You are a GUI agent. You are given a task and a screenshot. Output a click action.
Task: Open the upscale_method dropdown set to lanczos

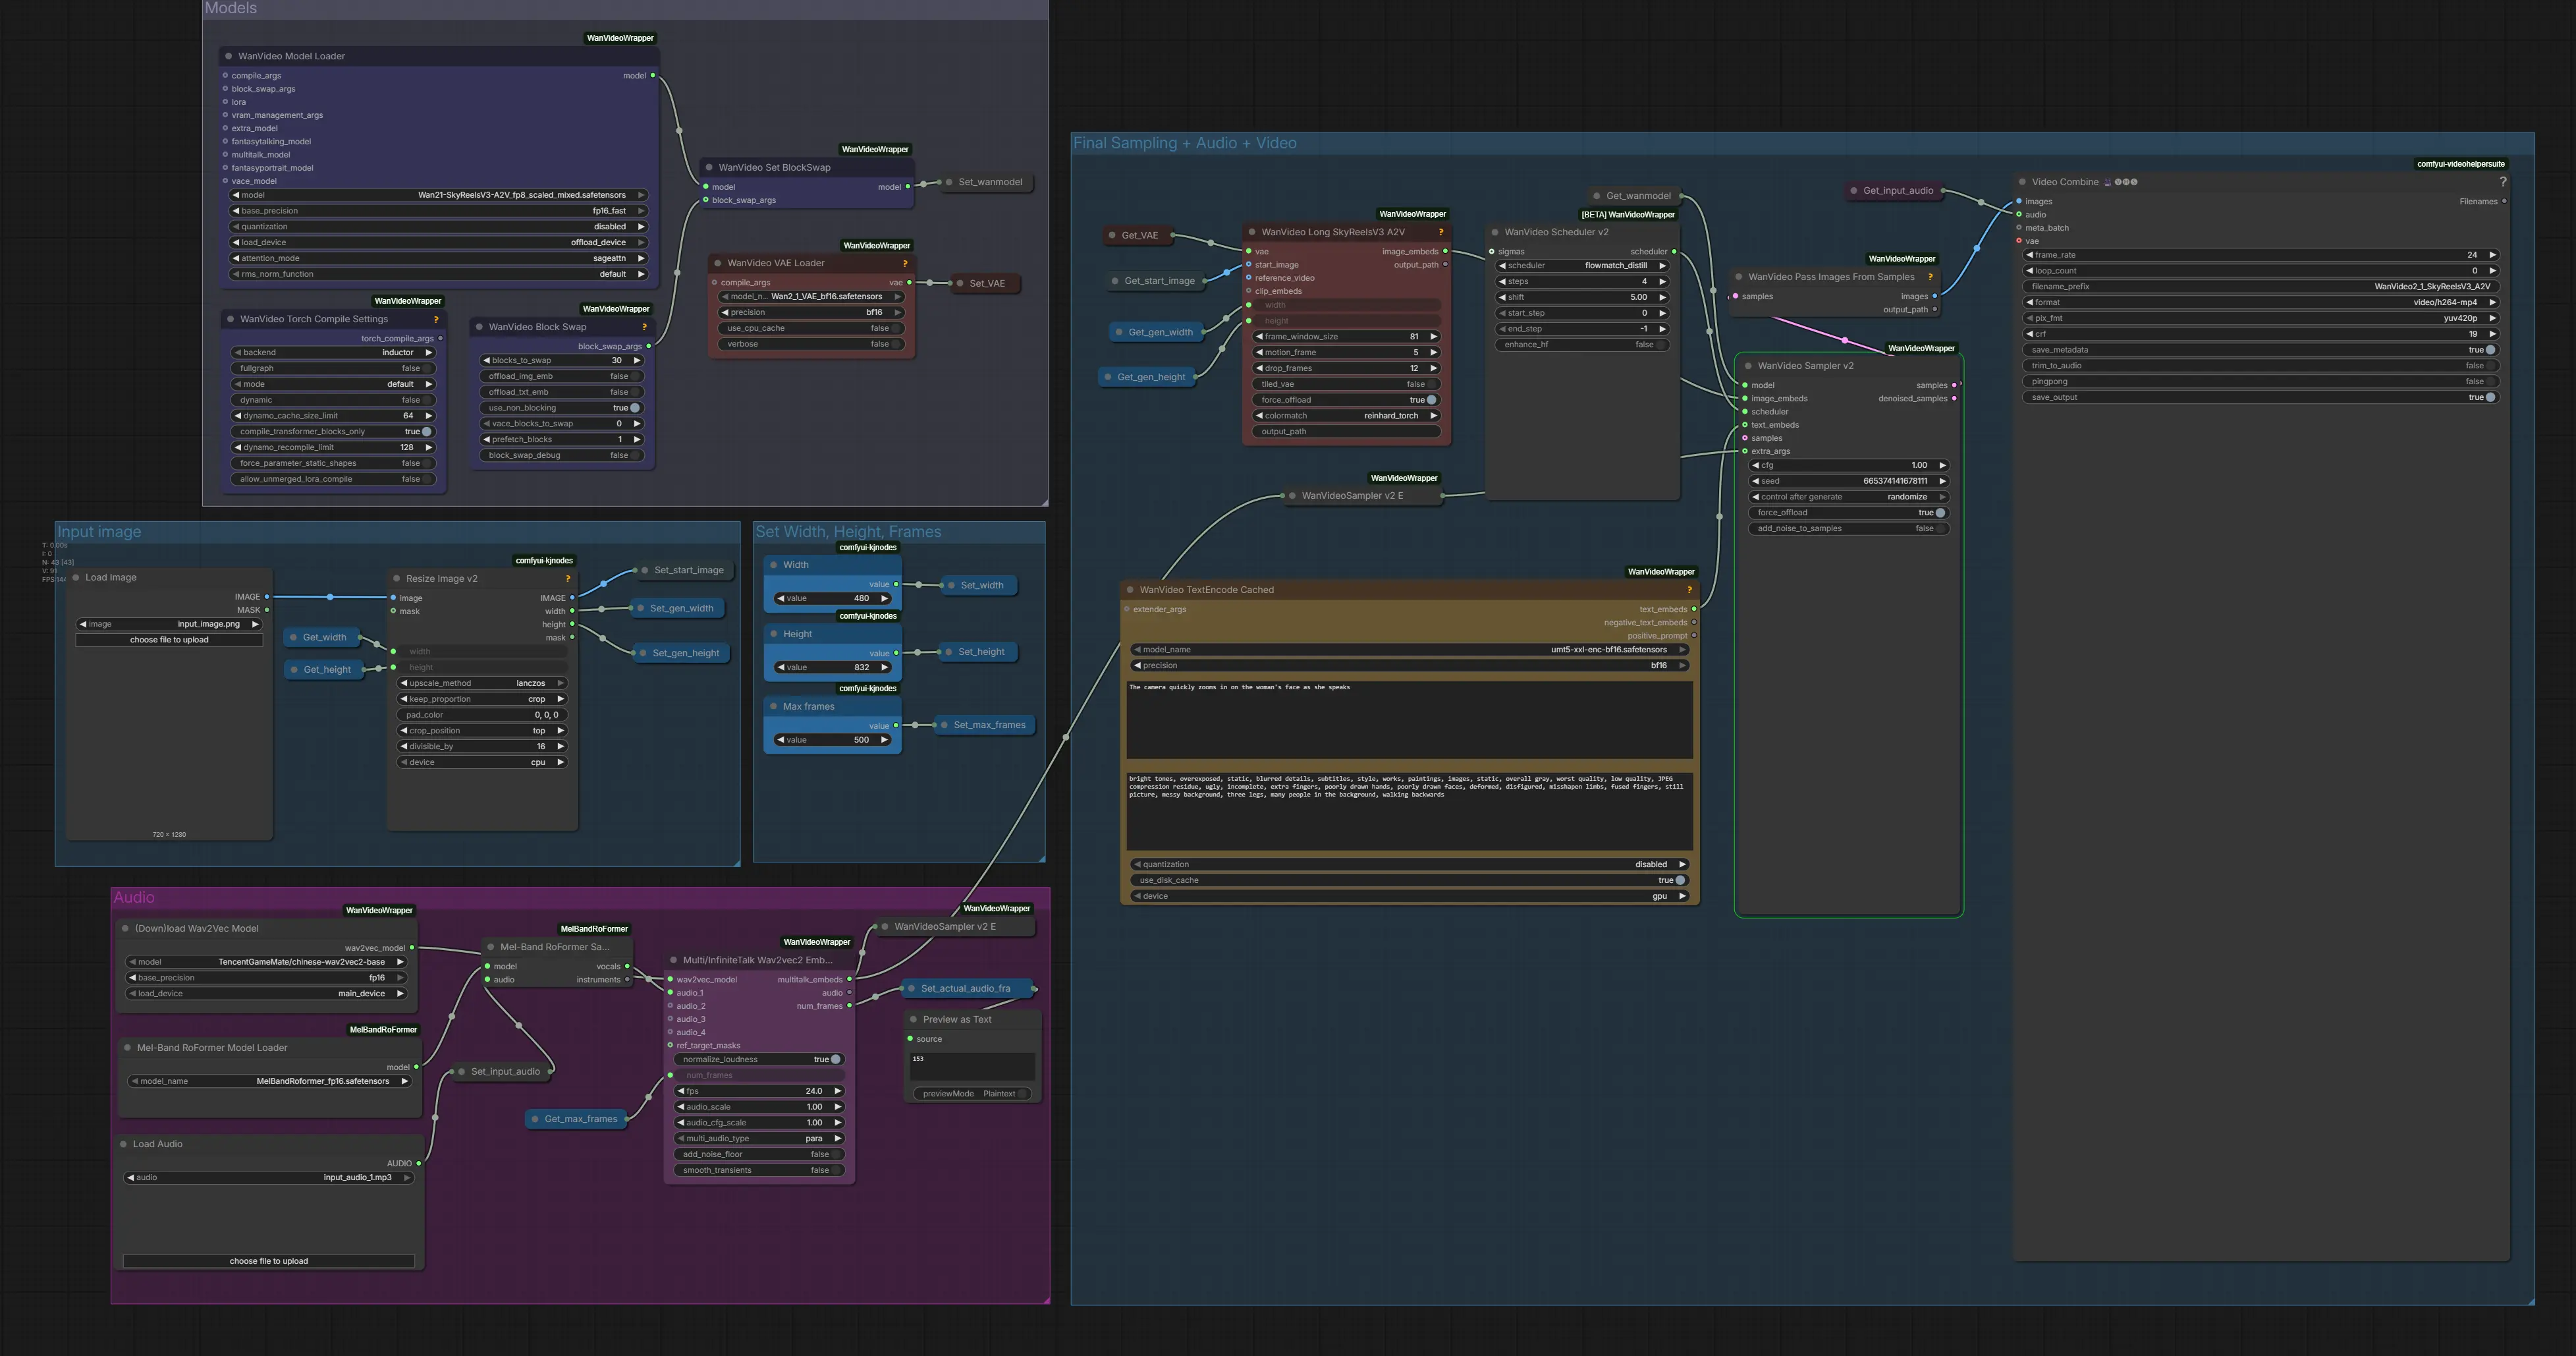click(x=482, y=683)
